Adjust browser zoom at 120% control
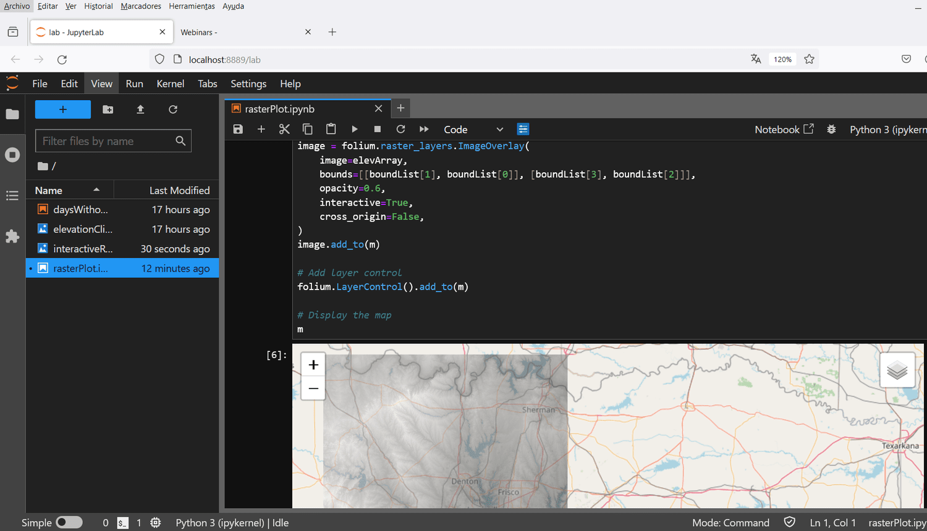 tap(782, 59)
